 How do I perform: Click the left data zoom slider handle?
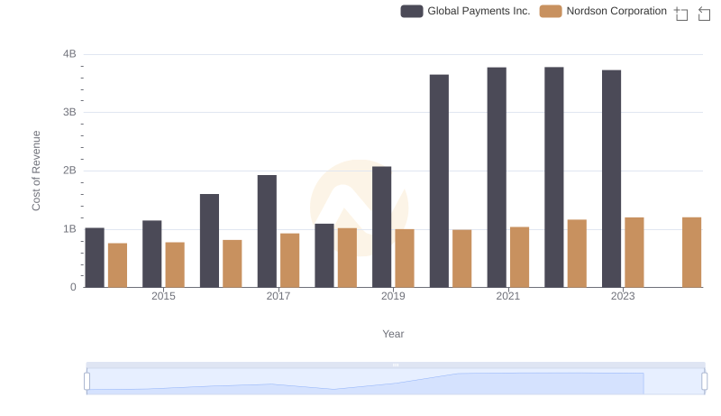click(x=87, y=382)
